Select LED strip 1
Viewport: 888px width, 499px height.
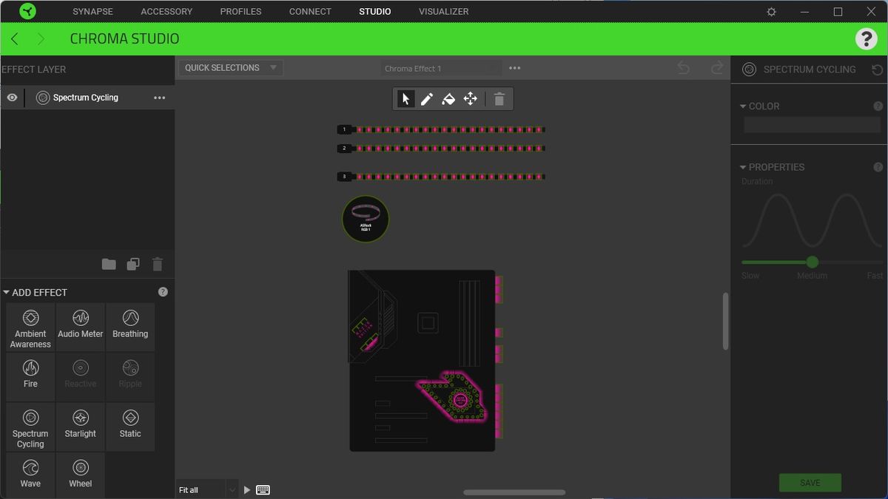[x=441, y=129]
